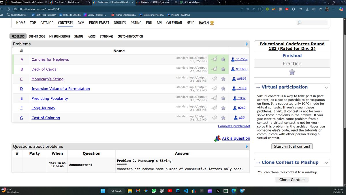
Task: Go to PROBLEMSET in main menu
Action: 99,23
